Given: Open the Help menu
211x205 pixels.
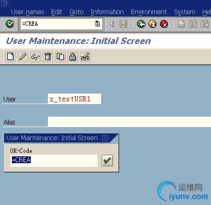Looking at the screenshot, I should (x=206, y=12).
